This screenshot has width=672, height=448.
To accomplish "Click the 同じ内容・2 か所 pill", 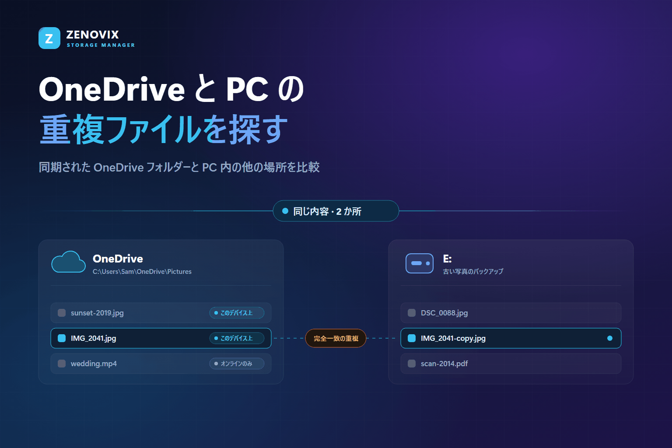I will [336, 211].
